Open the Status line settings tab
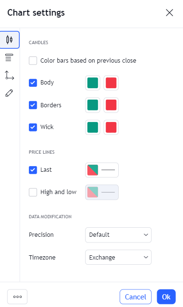 (x=9, y=57)
